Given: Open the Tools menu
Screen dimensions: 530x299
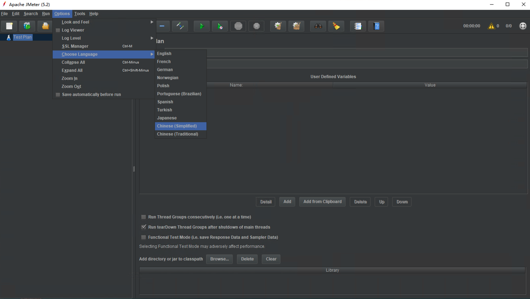Looking at the screenshot, I should (80, 14).
